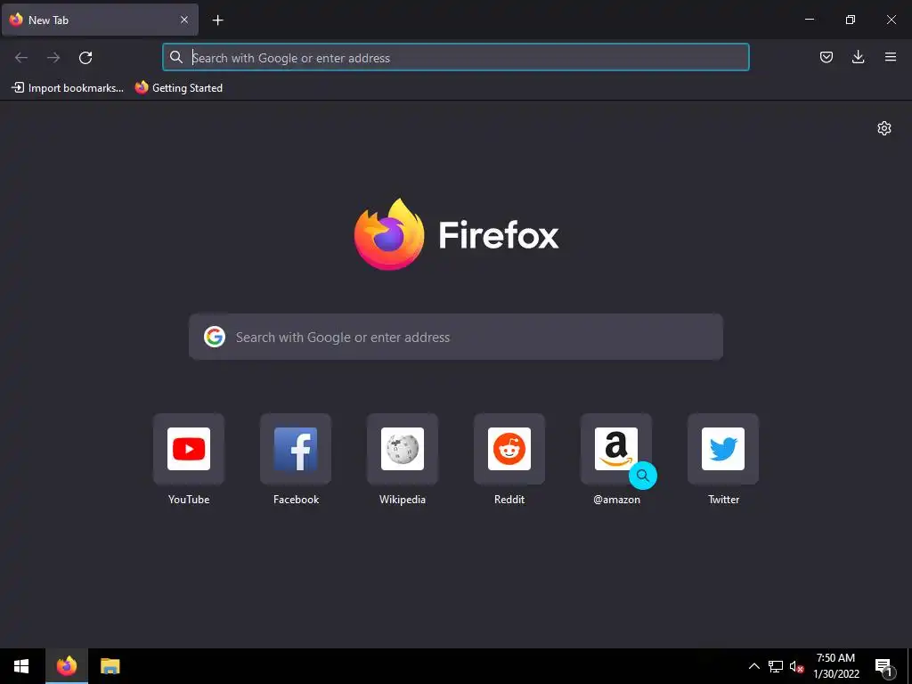The height and width of the screenshot is (684, 912).
Task: Select the New Tab tab
Action: pyautogui.click(x=100, y=20)
